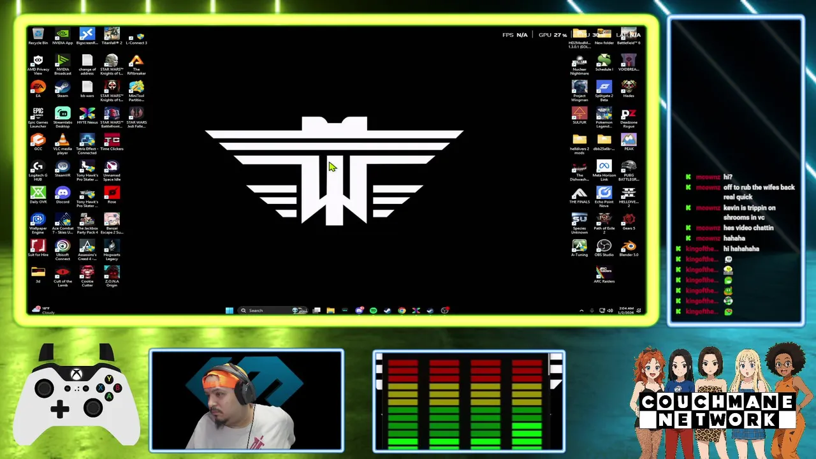Open The Riftbreaker shortcut
The image size is (816, 459).
pos(136,64)
